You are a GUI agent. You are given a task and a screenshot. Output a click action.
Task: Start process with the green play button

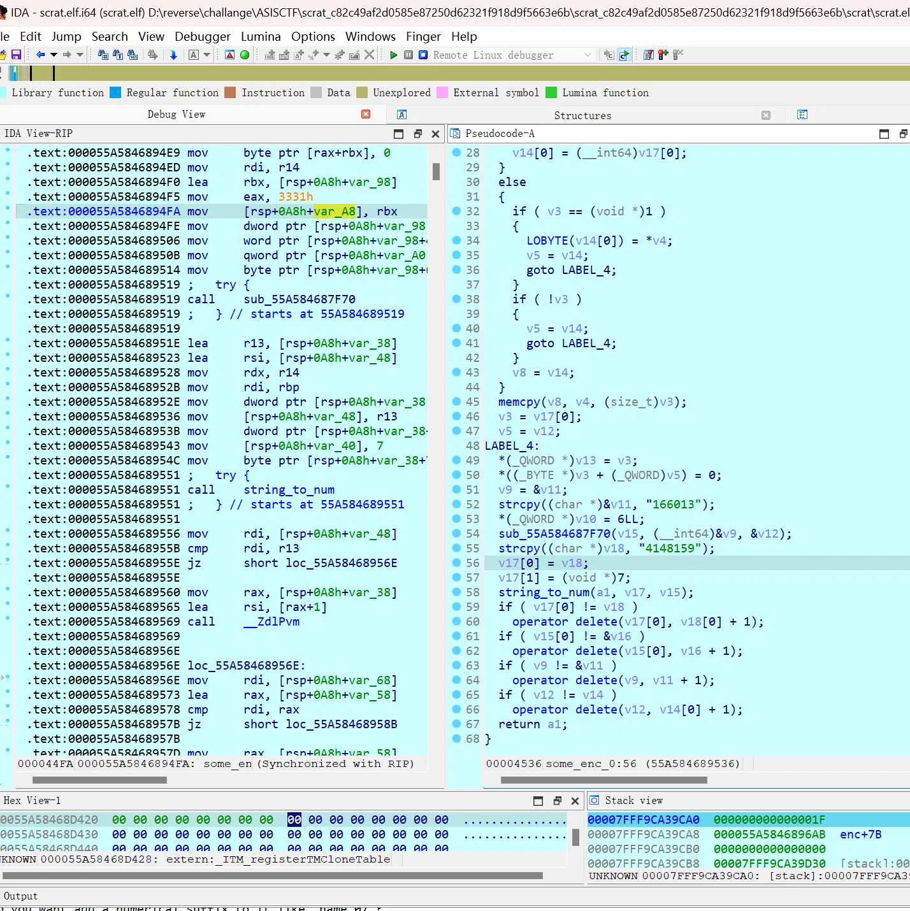[x=393, y=55]
